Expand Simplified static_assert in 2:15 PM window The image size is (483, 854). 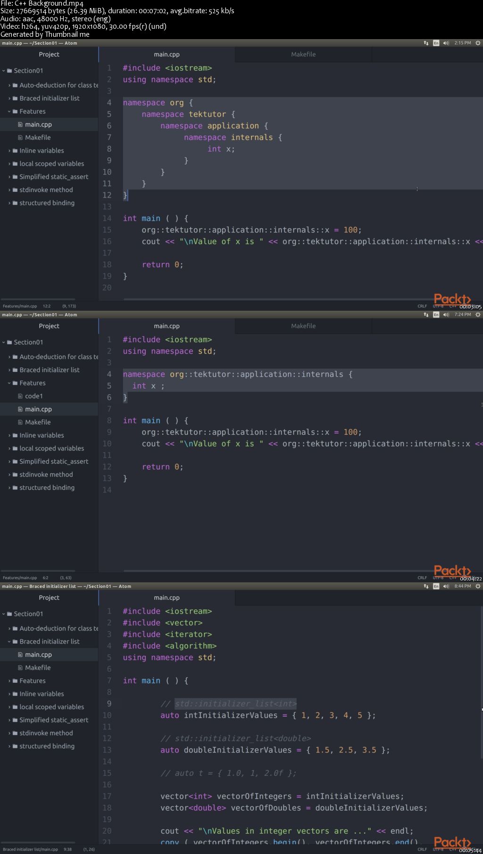point(9,177)
